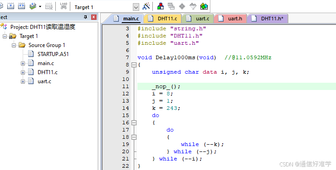Viewport: 336px width, 170px height.
Task: Select DHT11.c label in the project tree
Action: [48, 72]
